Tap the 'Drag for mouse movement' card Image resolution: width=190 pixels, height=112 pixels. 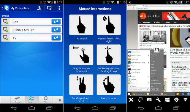click(x=81, y=55)
